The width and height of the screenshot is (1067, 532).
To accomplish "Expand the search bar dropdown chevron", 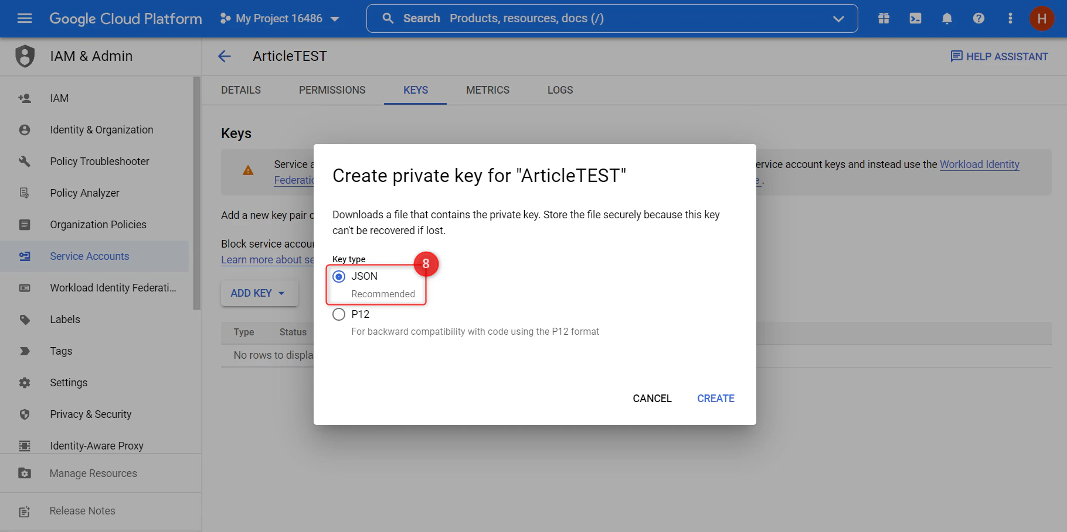I will pyautogui.click(x=838, y=18).
